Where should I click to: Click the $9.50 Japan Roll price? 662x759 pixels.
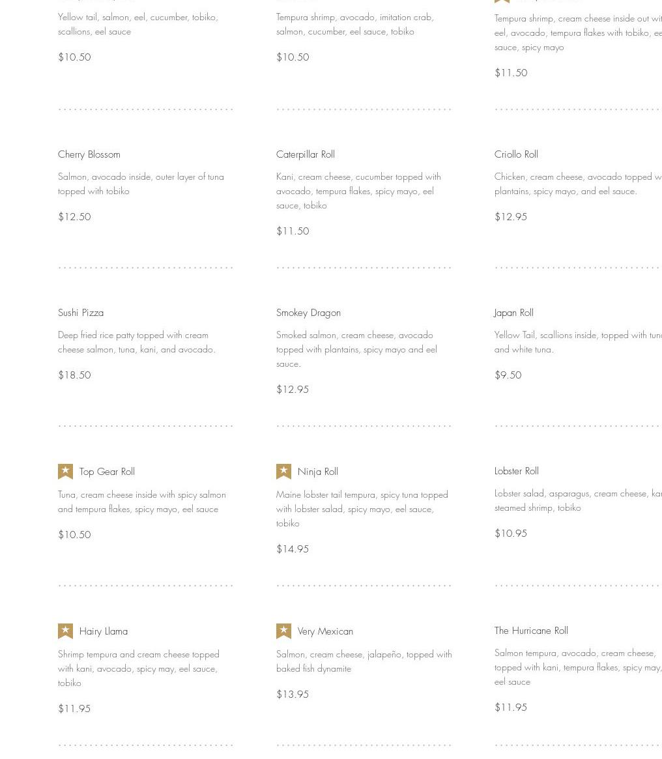coord(508,375)
